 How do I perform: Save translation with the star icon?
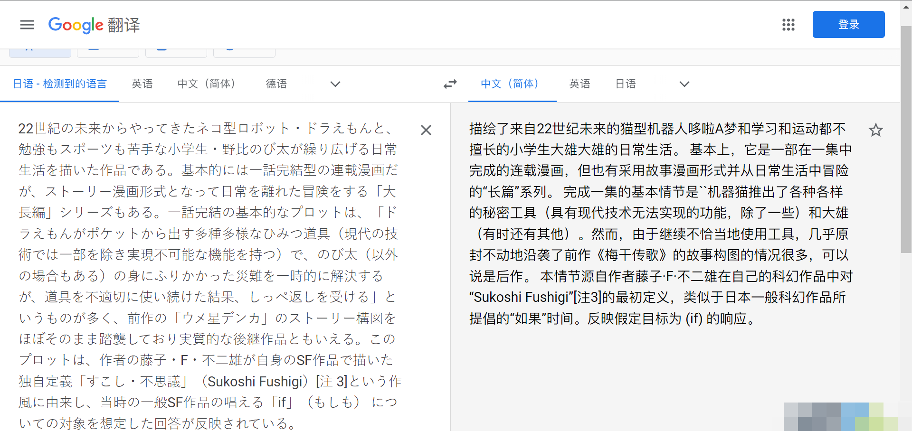pyautogui.click(x=875, y=130)
